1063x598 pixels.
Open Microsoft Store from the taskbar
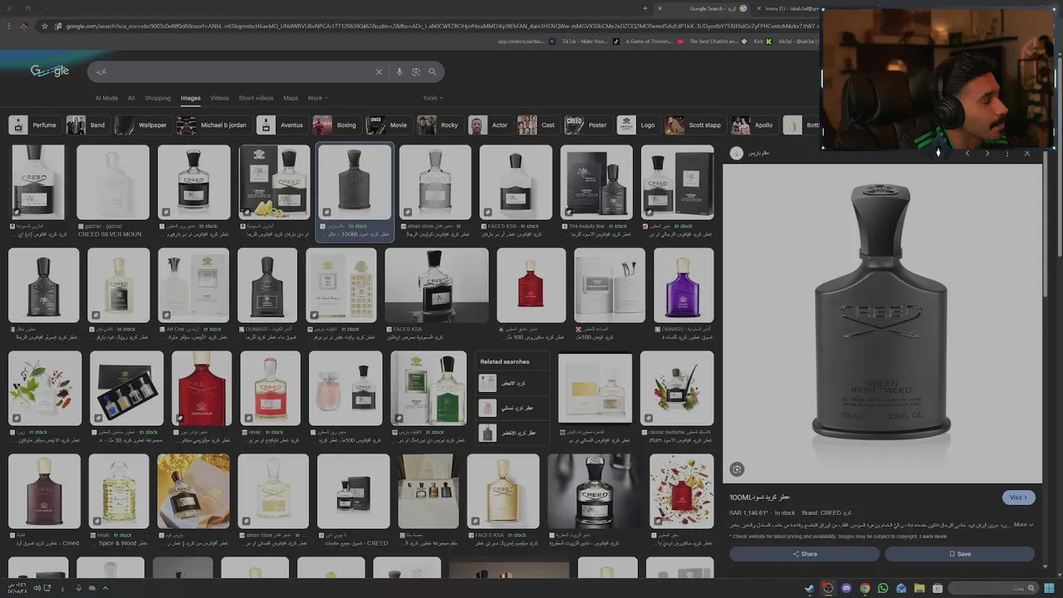point(938,588)
